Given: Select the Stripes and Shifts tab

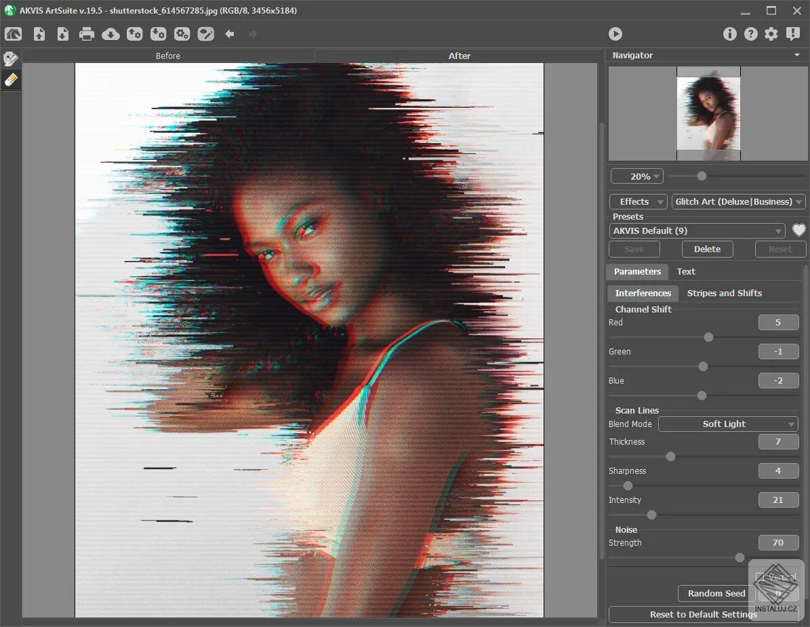Looking at the screenshot, I should [x=724, y=294].
